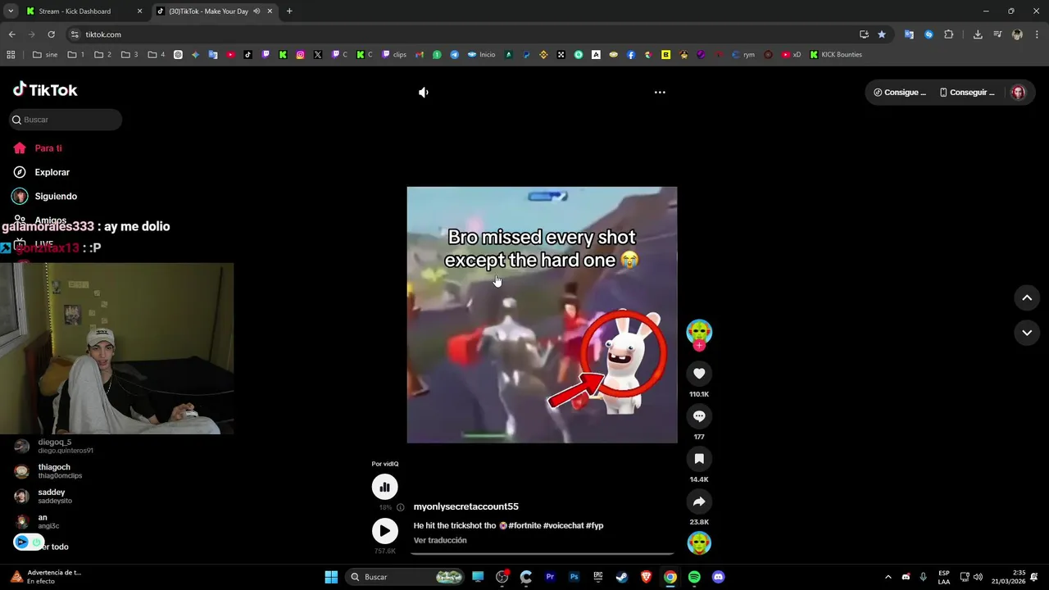Screen dimensions: 1049x590
Task: Open the myonlysecretaccount55 profile link
Action: coord(465,506)
